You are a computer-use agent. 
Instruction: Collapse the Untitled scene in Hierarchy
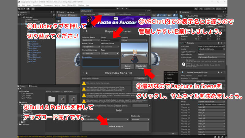22,17
